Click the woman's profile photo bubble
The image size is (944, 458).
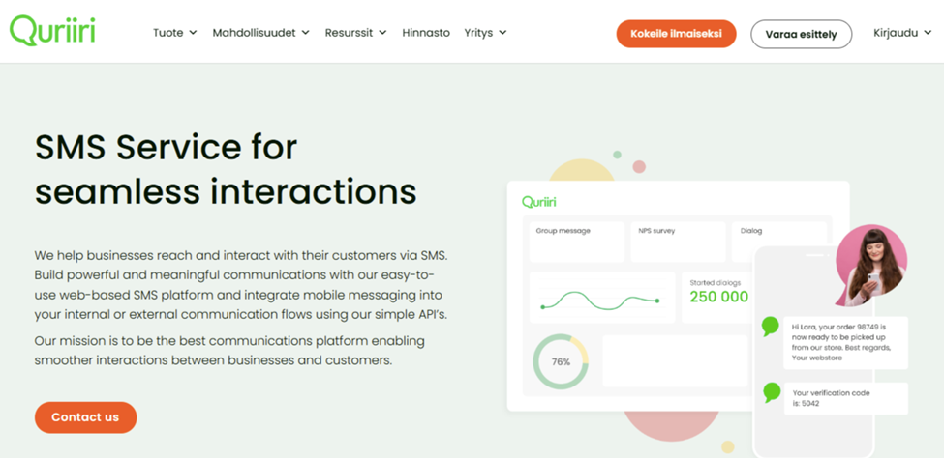pyautogui.click(x=870, y=265)
